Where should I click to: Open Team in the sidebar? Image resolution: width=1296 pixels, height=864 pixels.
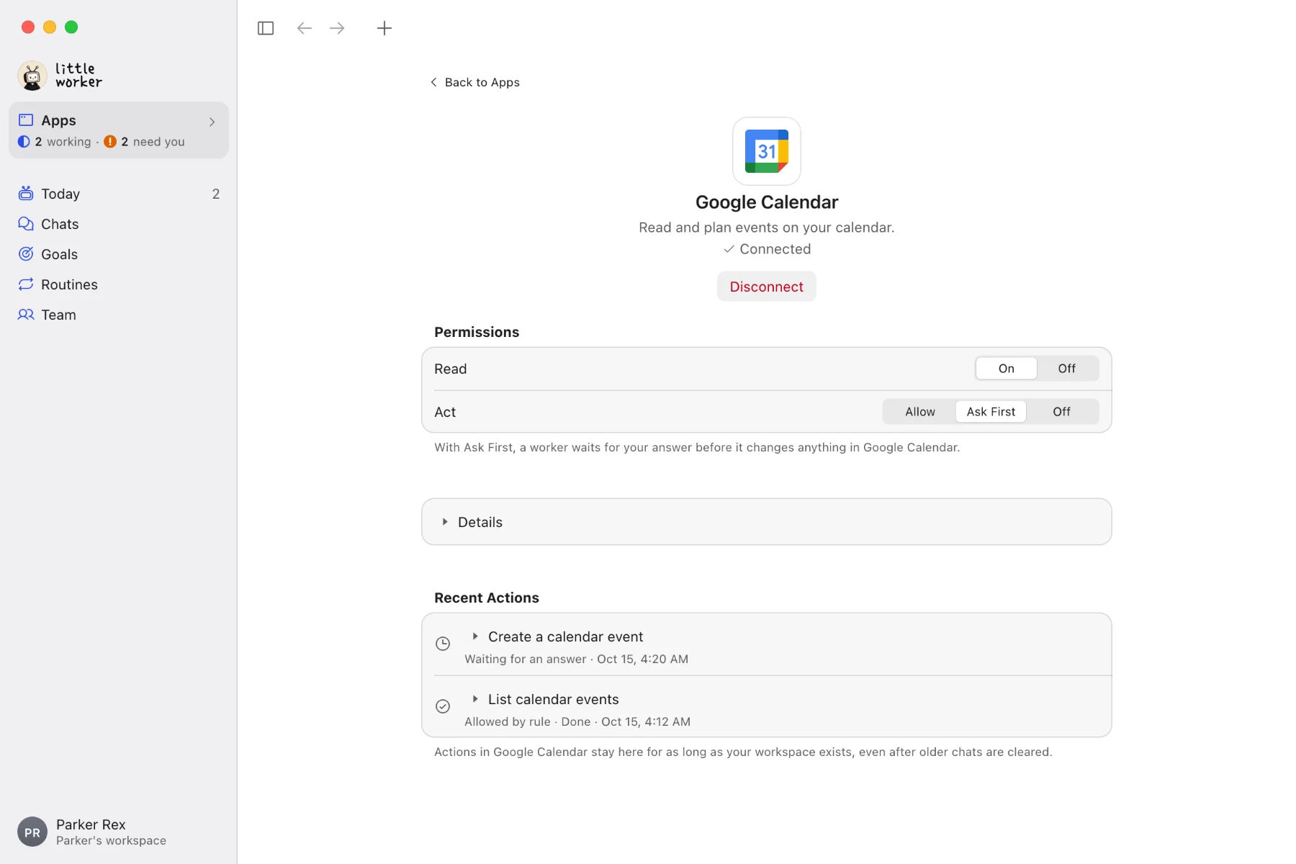[119, 315]
